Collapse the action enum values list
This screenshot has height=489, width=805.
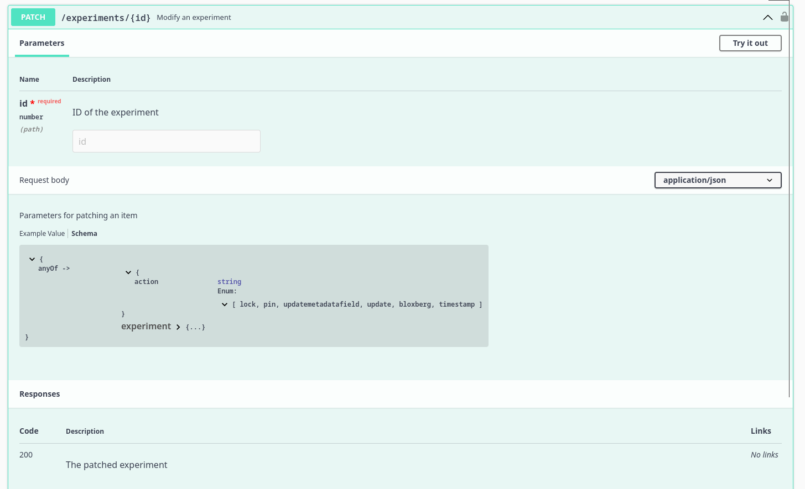(224, 304)
